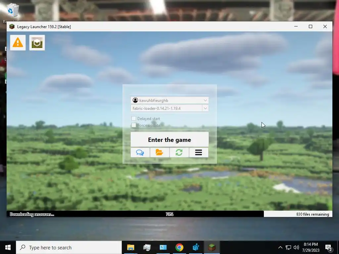Click the 830 files remaining text
Screen dimensions: 339x254
coord(313,214)
